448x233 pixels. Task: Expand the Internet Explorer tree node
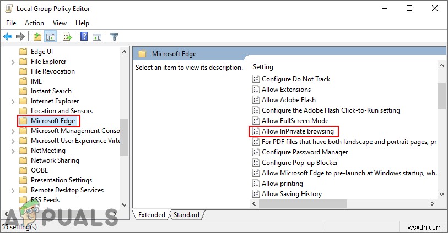(13, 102)
